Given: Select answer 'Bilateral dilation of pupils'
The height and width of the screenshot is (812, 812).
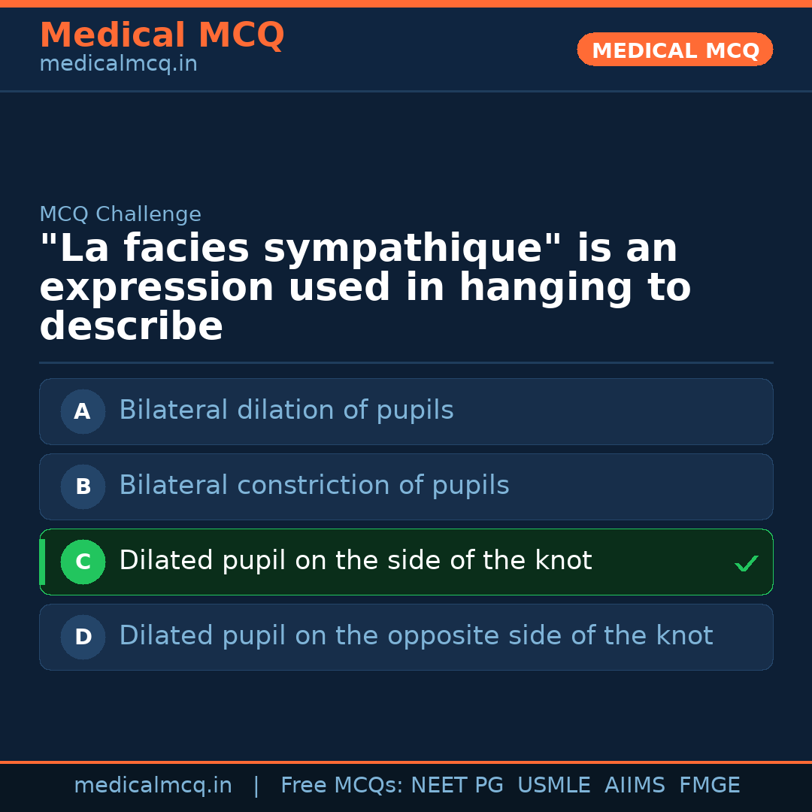Looking at the screenshot, I should click(406, 411).
